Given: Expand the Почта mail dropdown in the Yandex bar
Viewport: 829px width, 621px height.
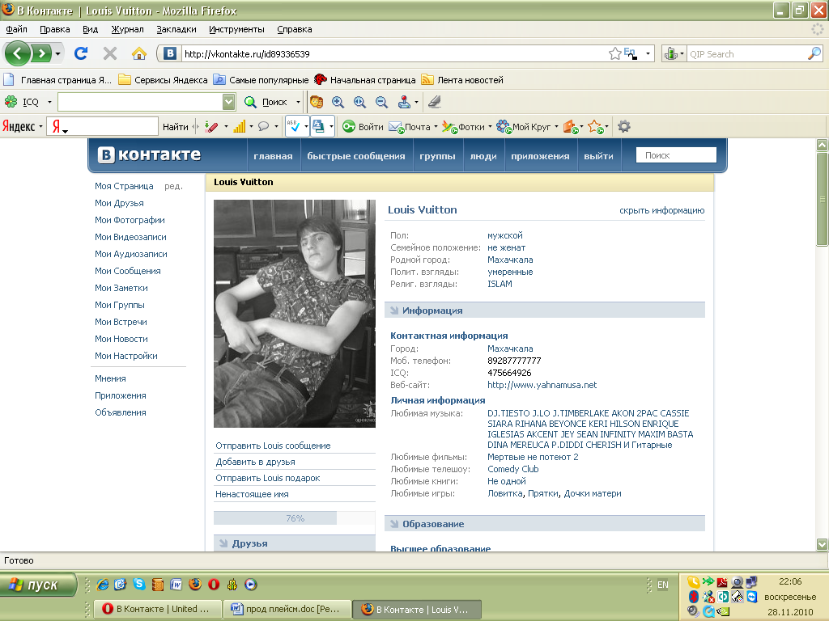Looking at the screenshot, I should point(436,127).
